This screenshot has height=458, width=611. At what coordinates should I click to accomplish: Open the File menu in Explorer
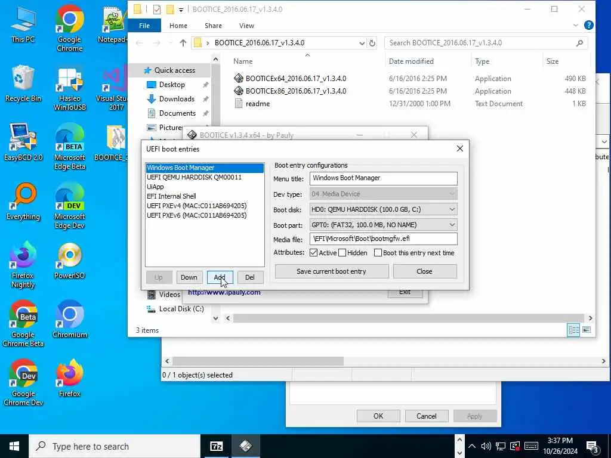point(144,25)
